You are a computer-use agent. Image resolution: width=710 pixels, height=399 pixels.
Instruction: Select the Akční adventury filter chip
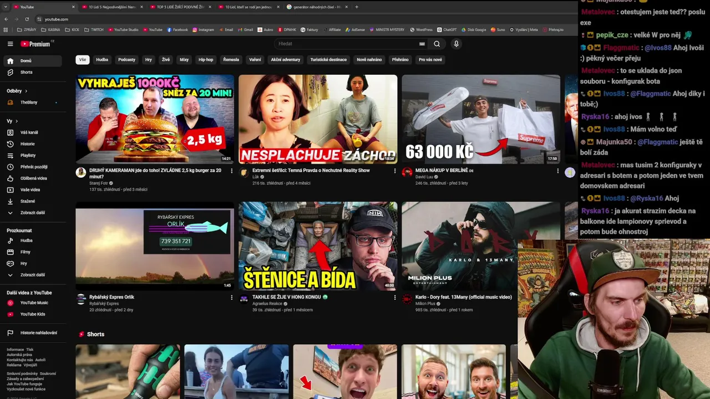tap(286, 59)
